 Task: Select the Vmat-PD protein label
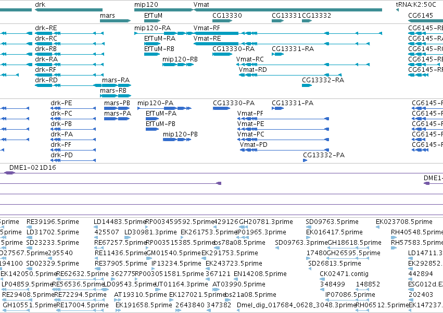[254, 145]
